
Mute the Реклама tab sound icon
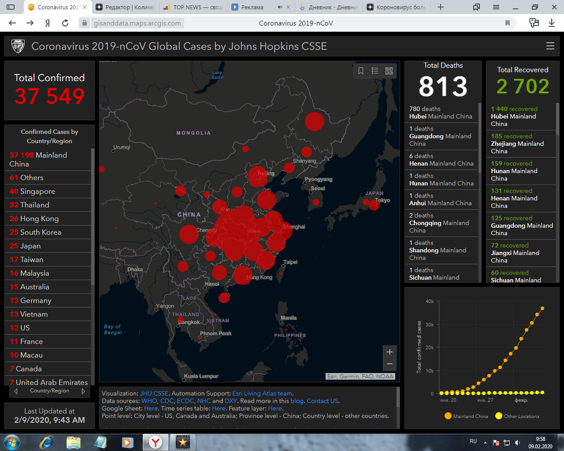280,8
